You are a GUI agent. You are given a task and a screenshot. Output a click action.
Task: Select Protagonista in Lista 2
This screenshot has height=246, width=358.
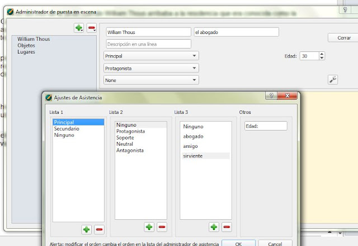tap(141, 131)
